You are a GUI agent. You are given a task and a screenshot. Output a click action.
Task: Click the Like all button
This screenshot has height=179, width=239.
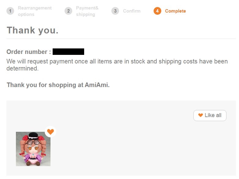tap(210, 115)
